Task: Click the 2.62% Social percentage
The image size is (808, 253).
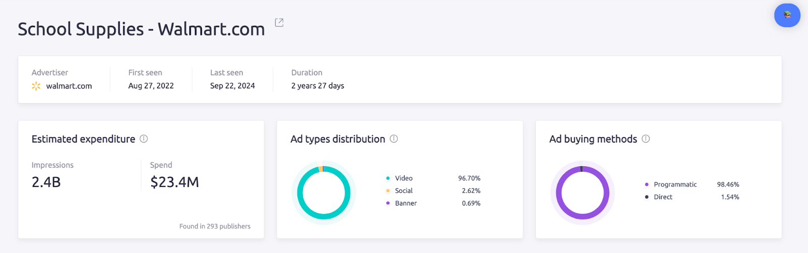Action: pyautogui.click(x=471, y=191)
